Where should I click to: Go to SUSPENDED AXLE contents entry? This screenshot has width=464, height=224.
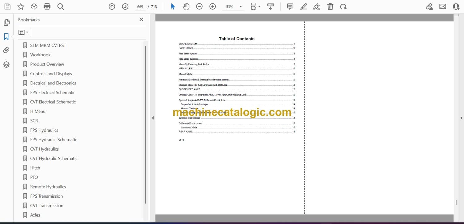237,89
